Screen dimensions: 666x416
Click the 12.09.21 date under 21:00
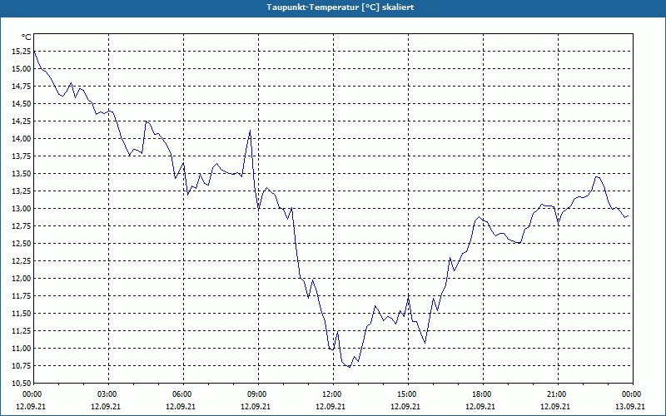point(555,406)
